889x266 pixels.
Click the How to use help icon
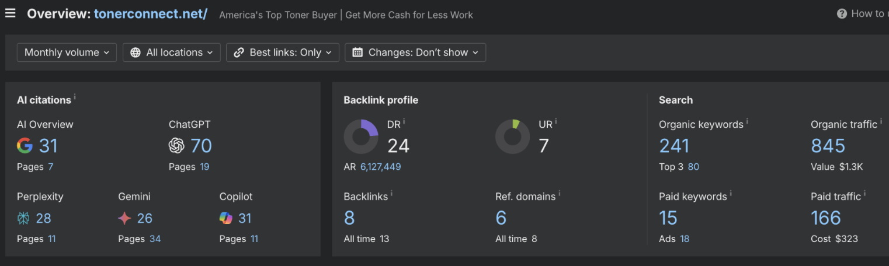coord(842,13)
